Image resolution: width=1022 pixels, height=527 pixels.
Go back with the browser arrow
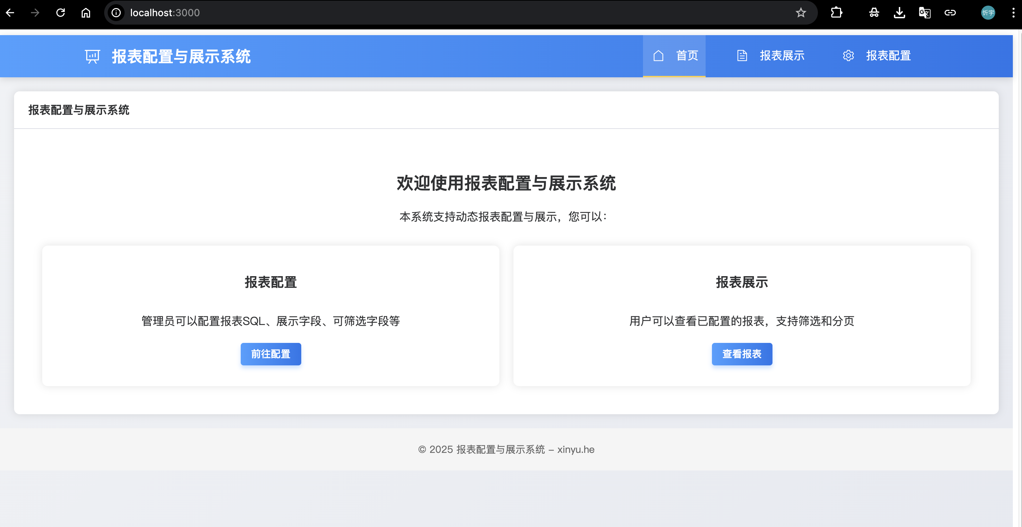(x=10, y=13)
